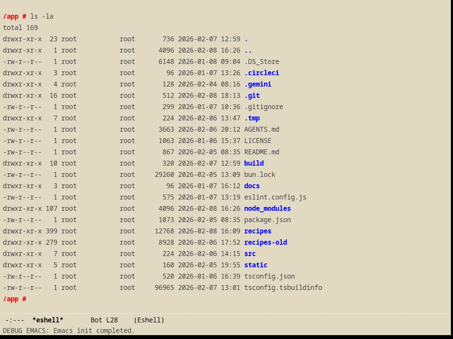
Task: Click the *eshell* buffer name in mode line
Action: (47, 320)
